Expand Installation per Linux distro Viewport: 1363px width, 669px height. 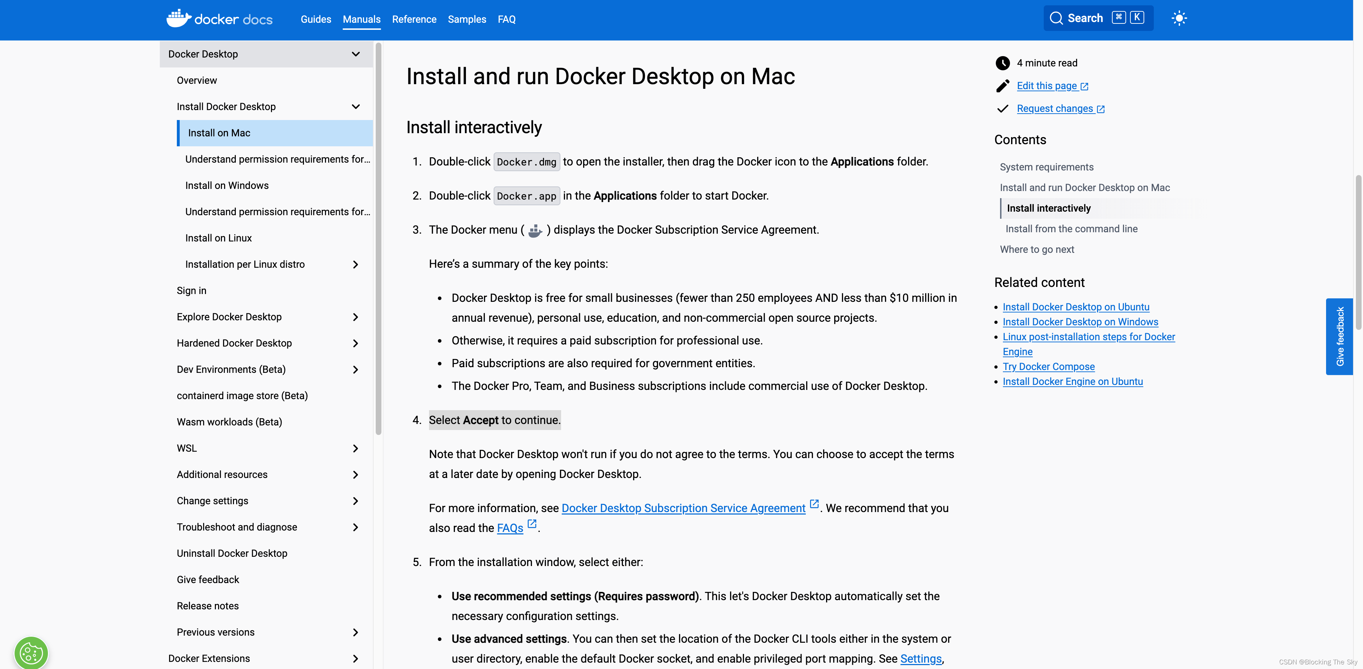click(355, 265)
